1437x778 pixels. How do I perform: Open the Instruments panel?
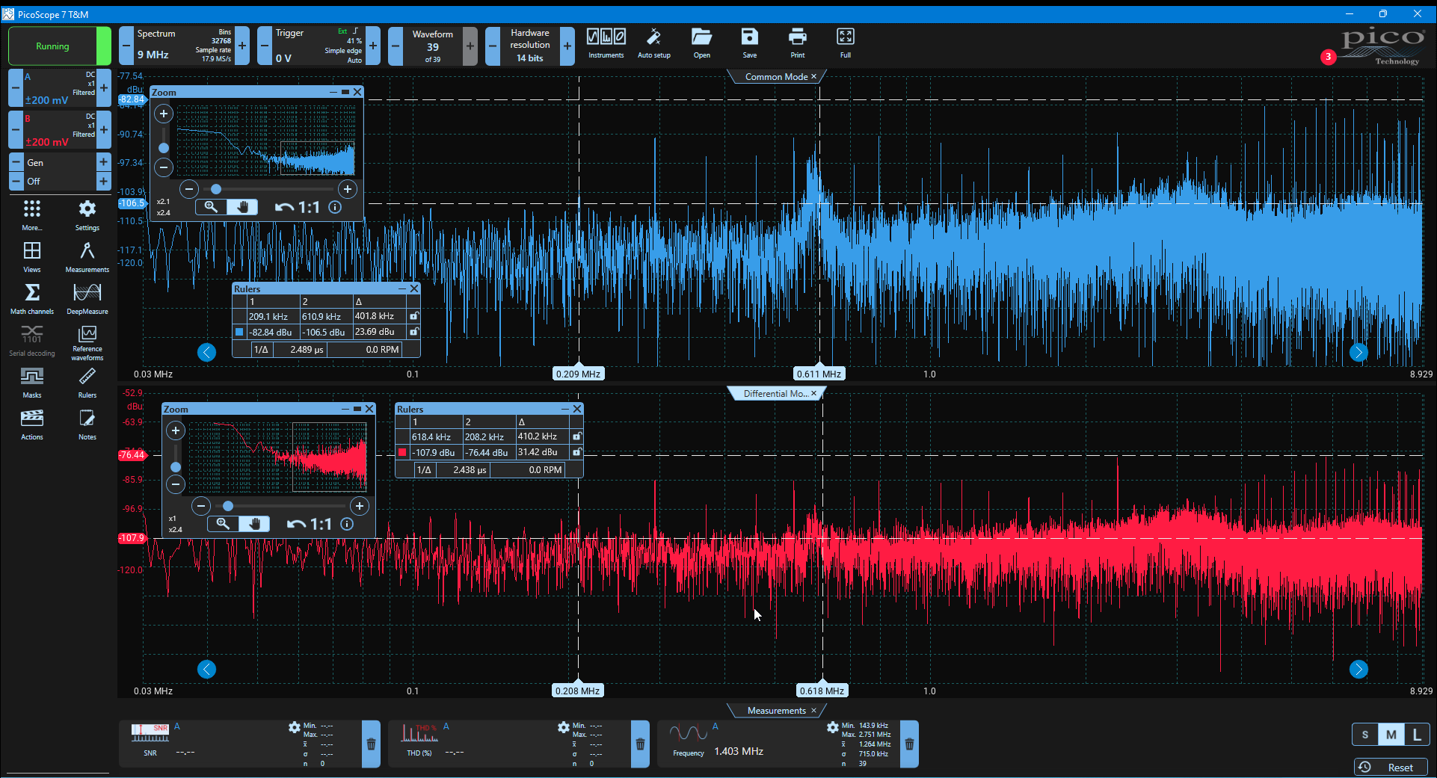(606, 43)
